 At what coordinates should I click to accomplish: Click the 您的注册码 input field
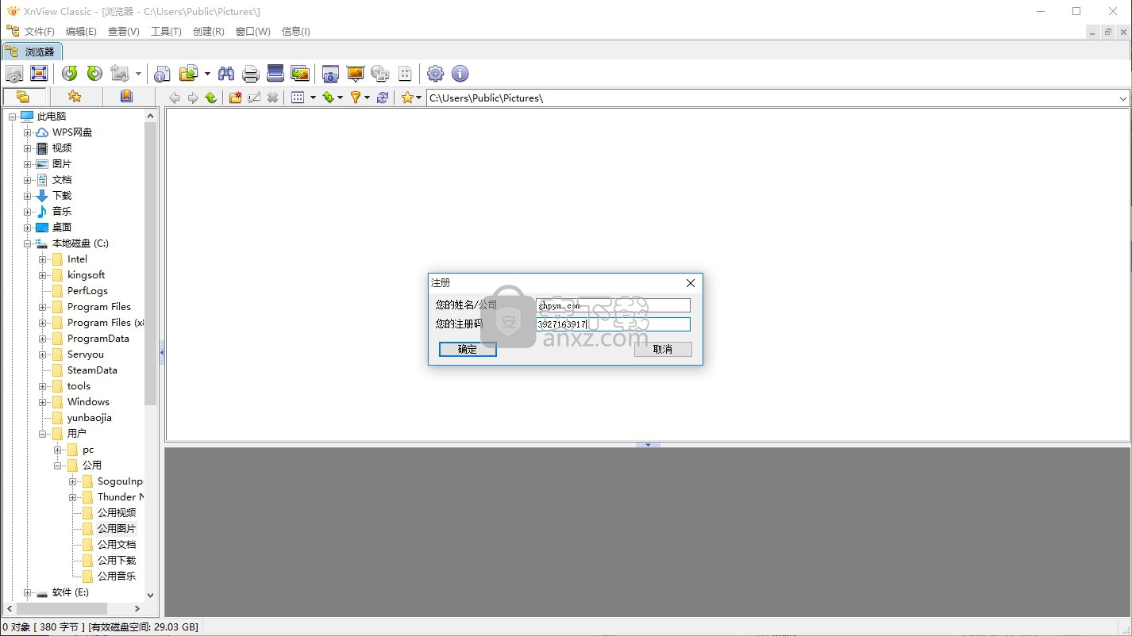click(613, 324)
